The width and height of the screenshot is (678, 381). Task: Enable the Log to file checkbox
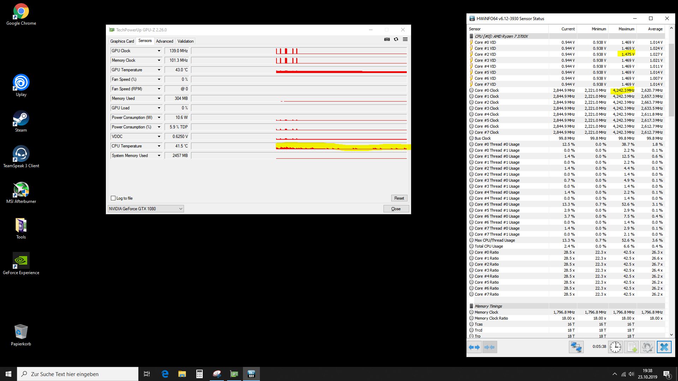pos(113,198)
